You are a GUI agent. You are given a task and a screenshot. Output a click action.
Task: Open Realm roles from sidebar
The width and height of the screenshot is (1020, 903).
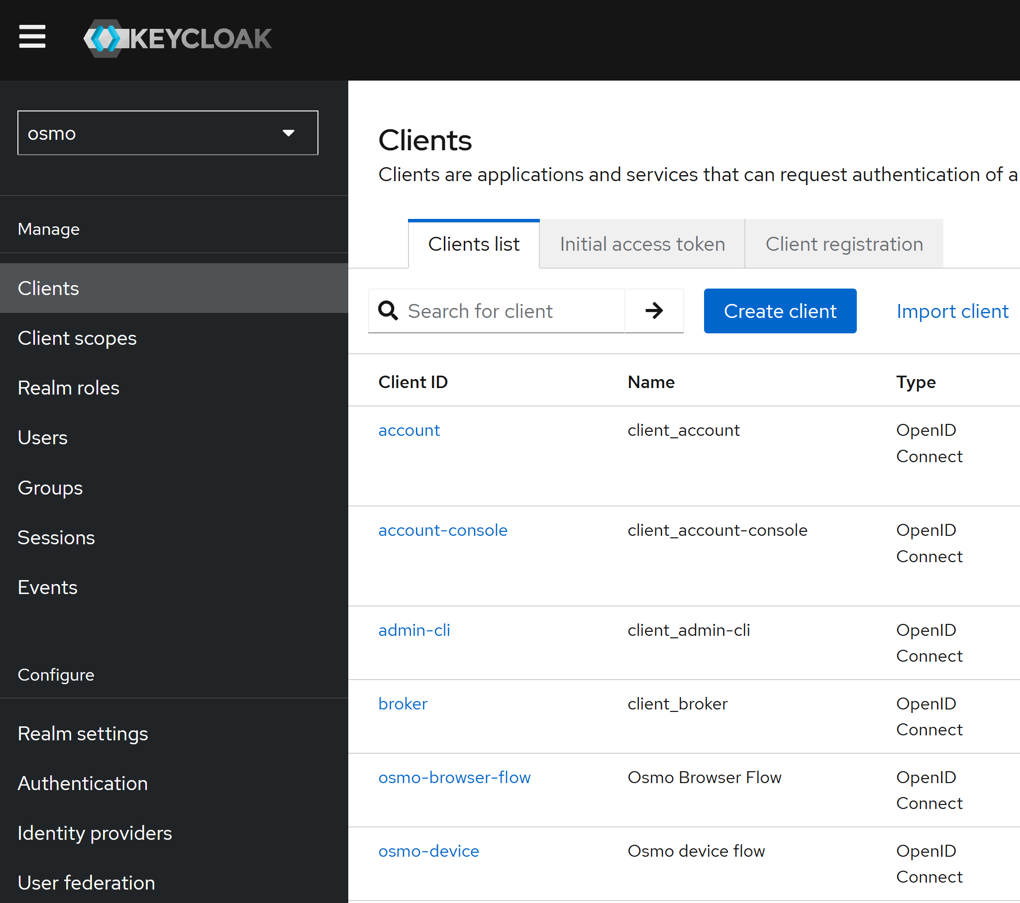[68, 388]
